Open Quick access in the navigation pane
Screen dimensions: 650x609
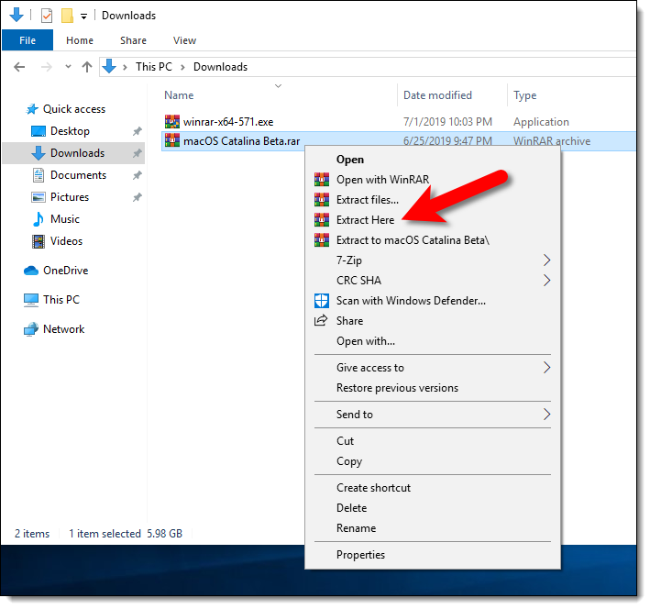pyautogui.click(x=74, y=109)
